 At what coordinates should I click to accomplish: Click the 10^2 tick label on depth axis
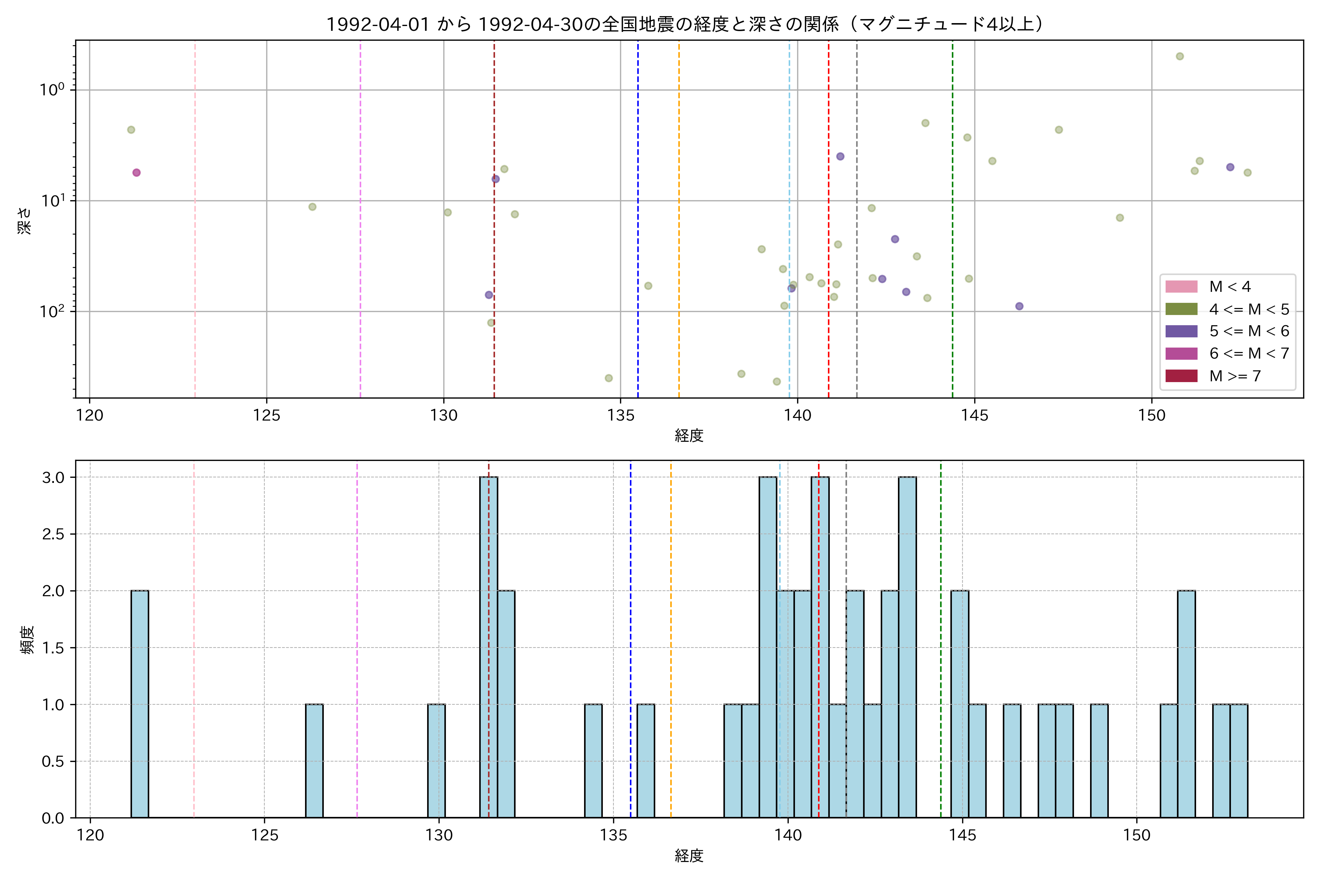(52, 311)
